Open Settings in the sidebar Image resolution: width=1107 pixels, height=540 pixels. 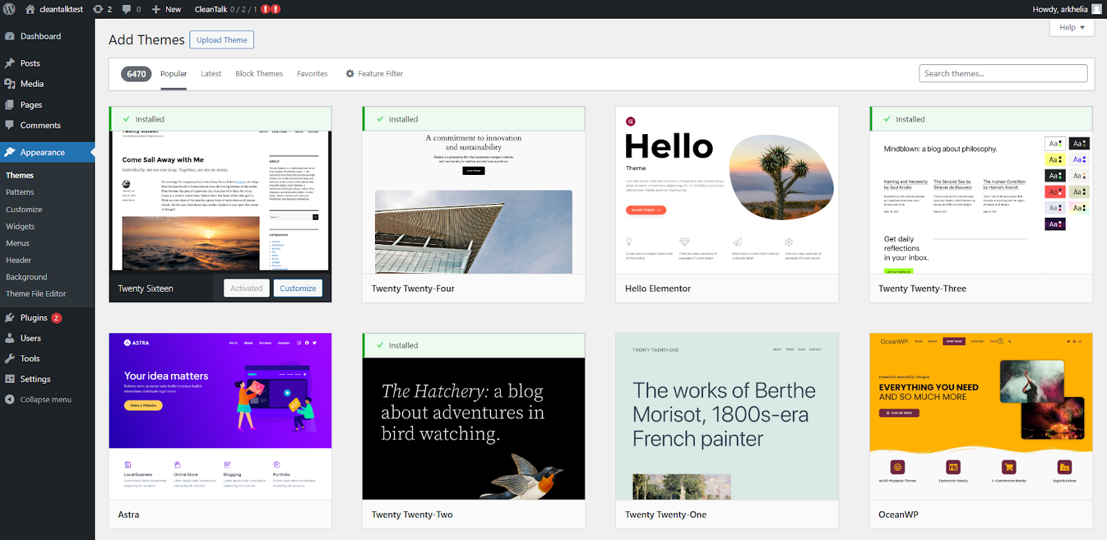coord(35,379)
